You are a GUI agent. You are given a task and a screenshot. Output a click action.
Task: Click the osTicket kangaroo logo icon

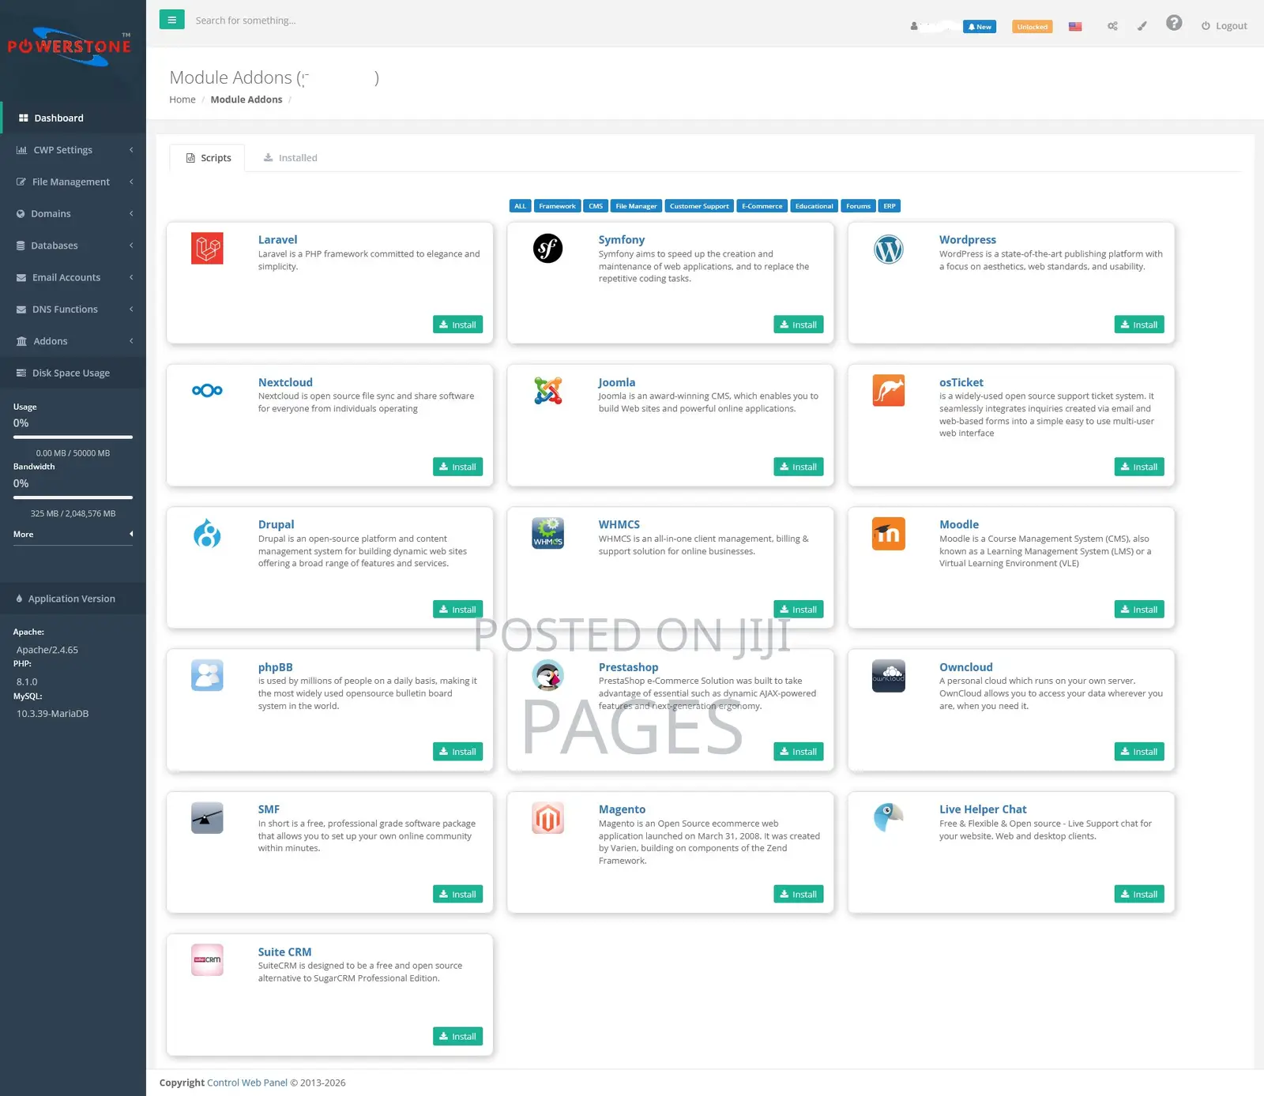click(x=889, y=391)
